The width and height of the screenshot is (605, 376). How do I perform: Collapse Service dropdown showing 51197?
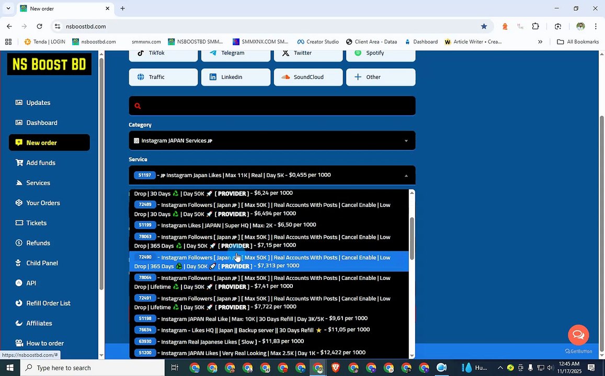(272, 175)
